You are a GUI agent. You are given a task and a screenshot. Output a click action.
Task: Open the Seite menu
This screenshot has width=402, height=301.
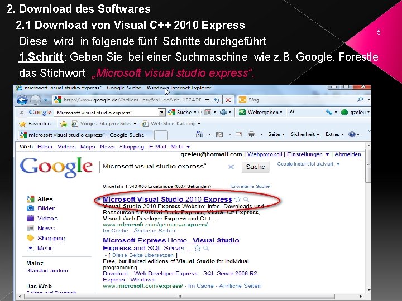coord(276,134)
